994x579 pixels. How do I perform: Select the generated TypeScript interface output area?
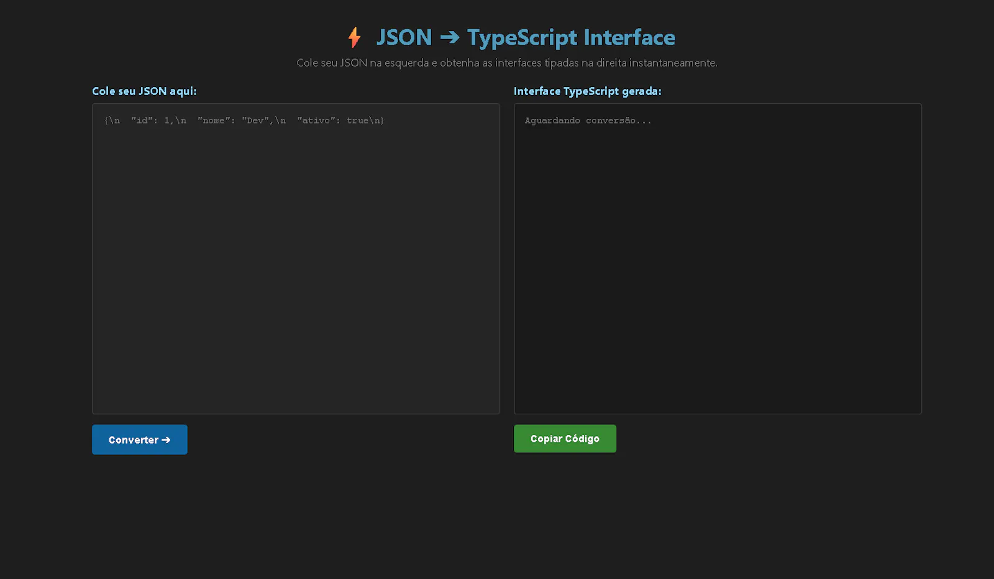point(718,258)
